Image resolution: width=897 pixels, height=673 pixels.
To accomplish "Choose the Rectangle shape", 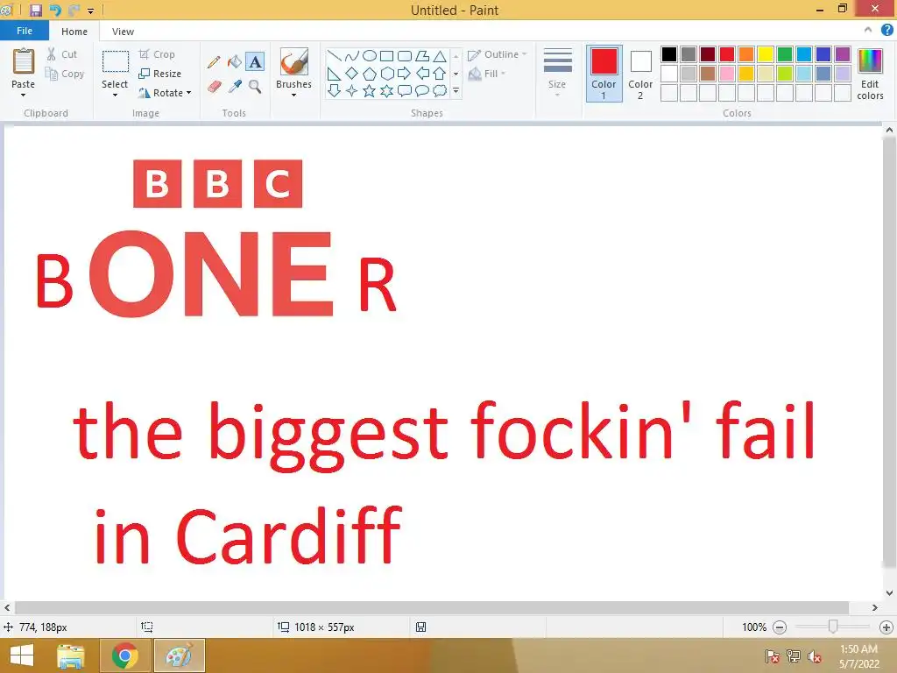I will pos(386,56).
